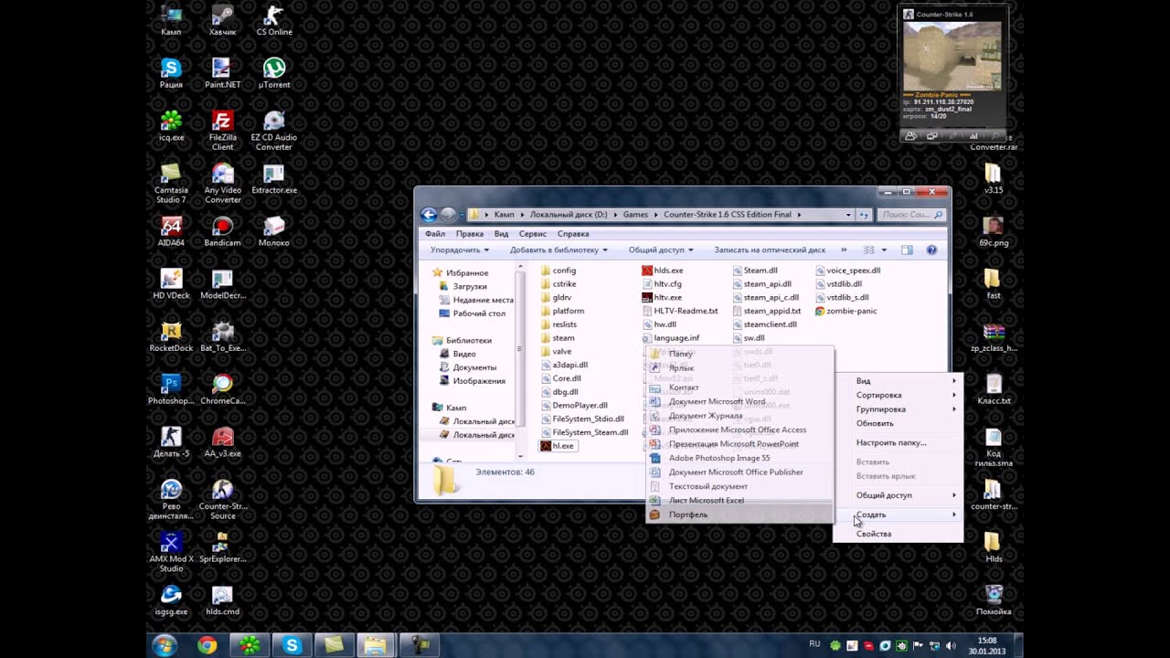Select the Рация Skype desktop shortcut

tap(171, 73)
